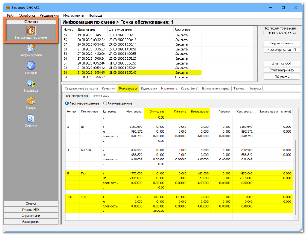Switch to the Карты (все) tab

click(189, 89)
